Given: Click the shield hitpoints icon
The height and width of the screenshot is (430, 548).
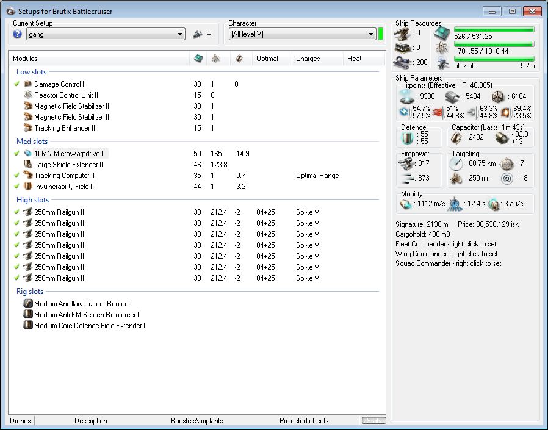Looking at the screenshot, I should click(407, 96).
